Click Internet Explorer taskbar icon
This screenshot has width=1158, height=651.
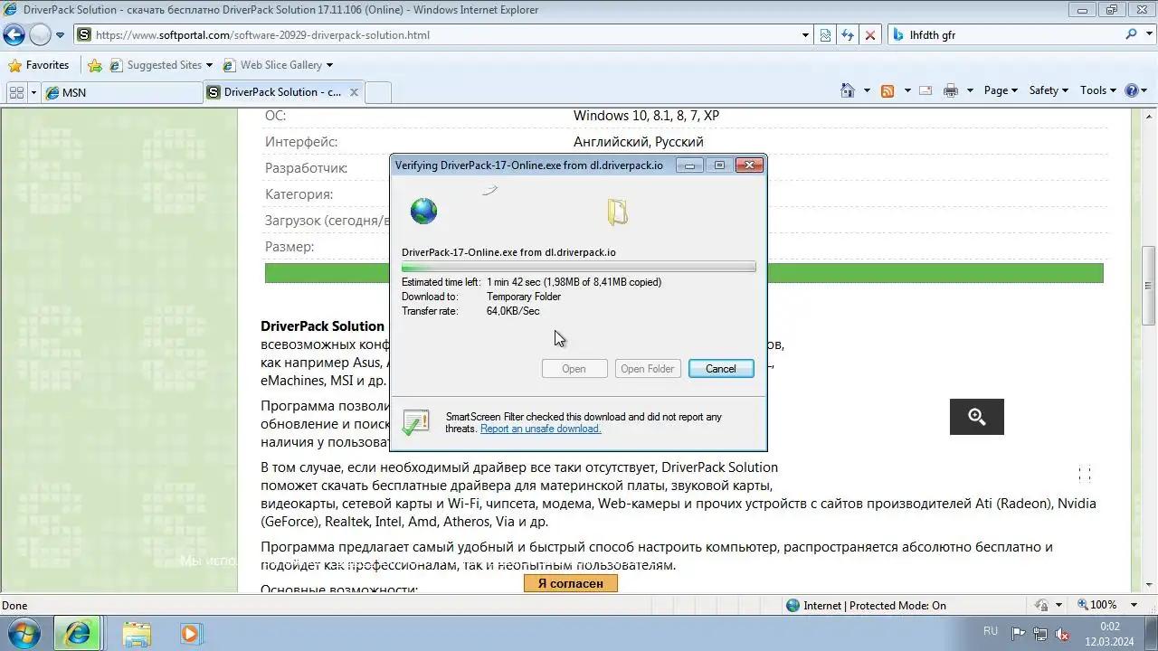tap(78, 633)
